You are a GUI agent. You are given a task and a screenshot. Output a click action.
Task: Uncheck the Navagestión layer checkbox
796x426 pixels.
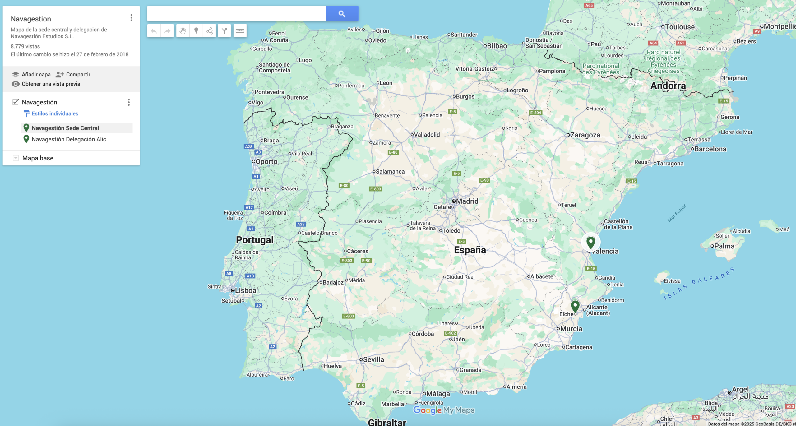(x=15, y=102)
